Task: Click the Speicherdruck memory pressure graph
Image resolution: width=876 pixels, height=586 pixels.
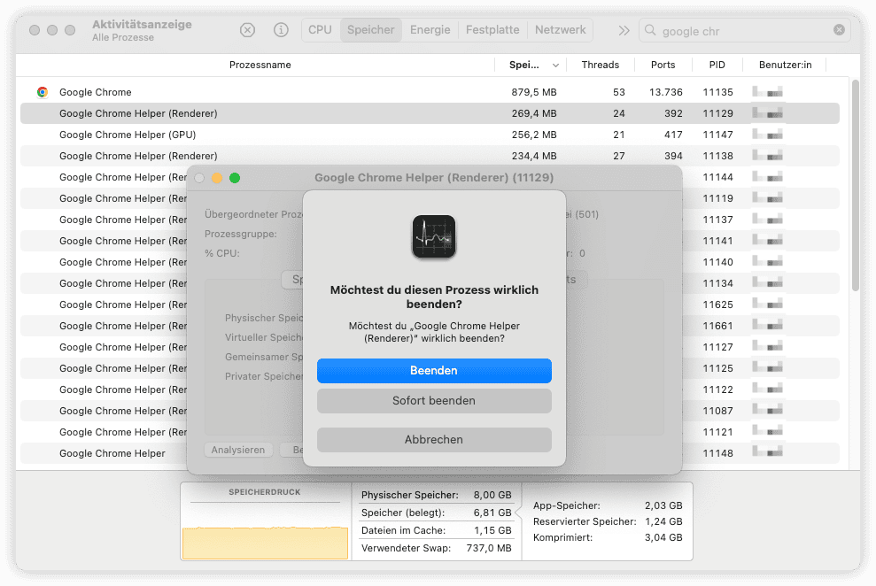Action: click(265, 532)
